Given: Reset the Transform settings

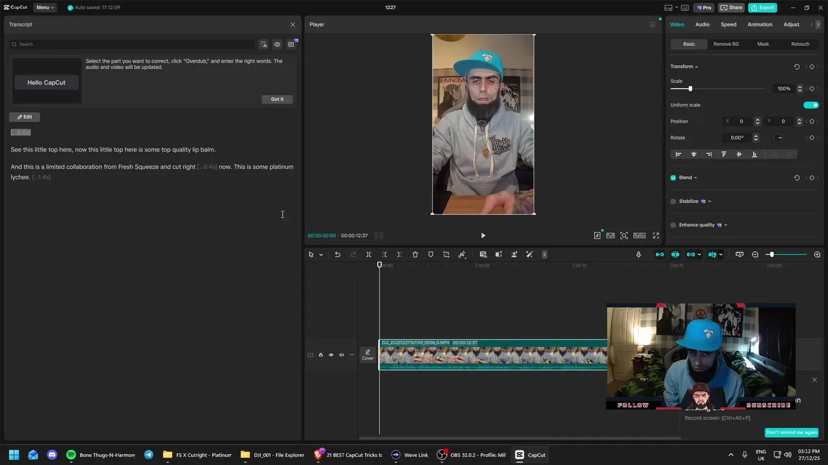Looking at the screenshot, I should (x=796, y=67).
